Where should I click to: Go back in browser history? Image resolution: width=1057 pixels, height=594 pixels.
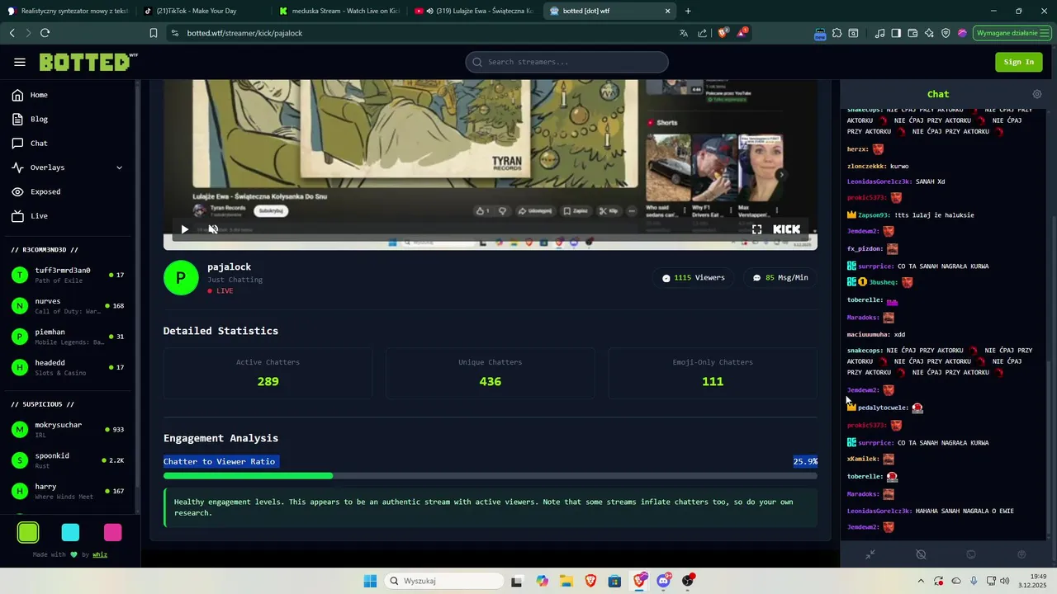pos(12,33)
